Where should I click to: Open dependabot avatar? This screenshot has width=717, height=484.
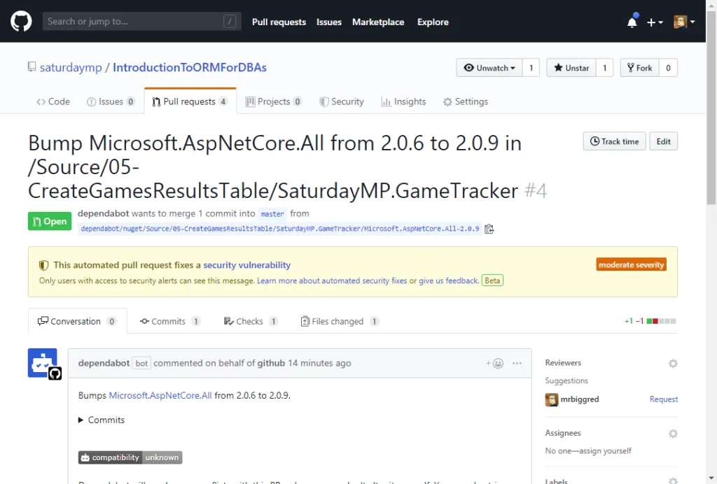(x=43, y=363)
